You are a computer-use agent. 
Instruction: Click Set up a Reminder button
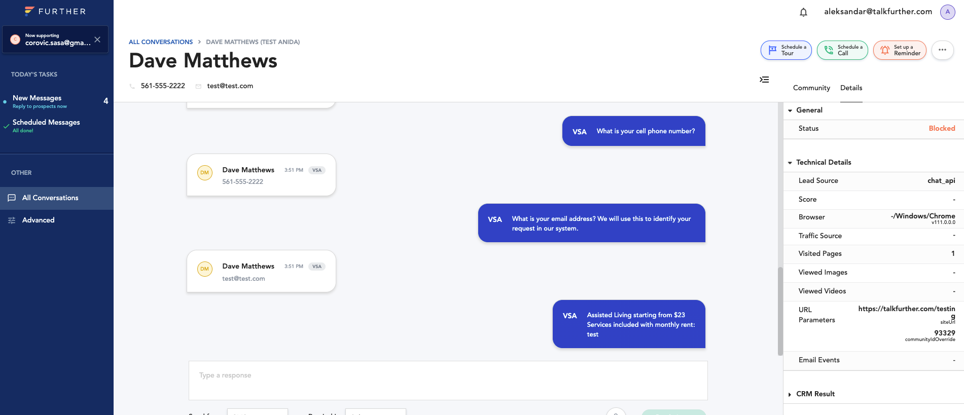[900, 50]
